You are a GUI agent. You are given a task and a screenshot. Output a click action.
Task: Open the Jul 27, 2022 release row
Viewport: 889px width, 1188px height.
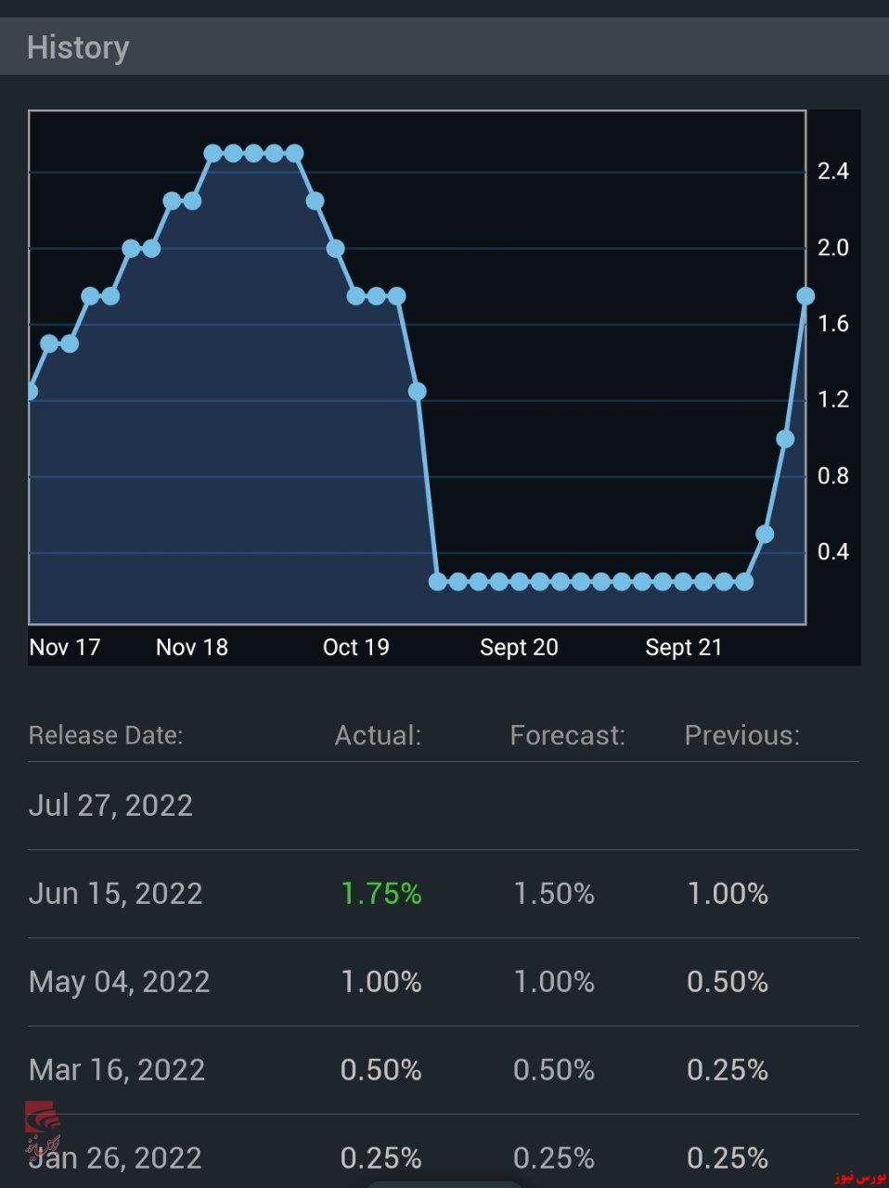[444, 806]
